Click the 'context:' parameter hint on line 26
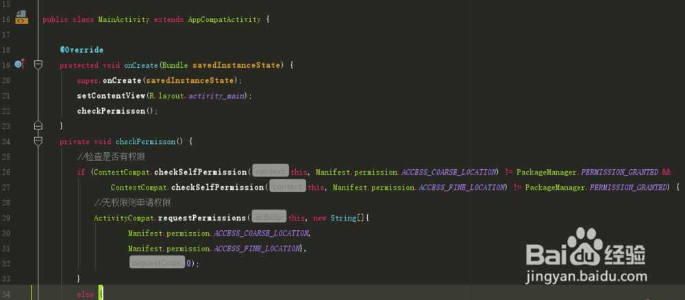685x300 pixels. pyautogui.click(x=271, y=172)
